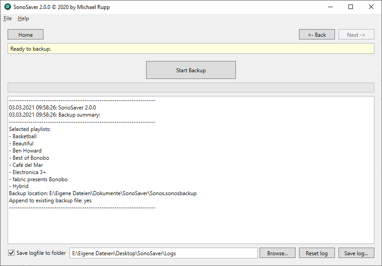This screenshot has width=382, height=266.
Task: Start the Sonos playlist backup
Action: point(191,70)
